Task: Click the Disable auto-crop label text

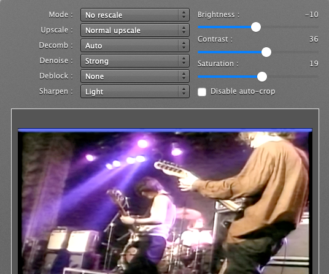Action: pyautogui.click(x=243, y=91)
